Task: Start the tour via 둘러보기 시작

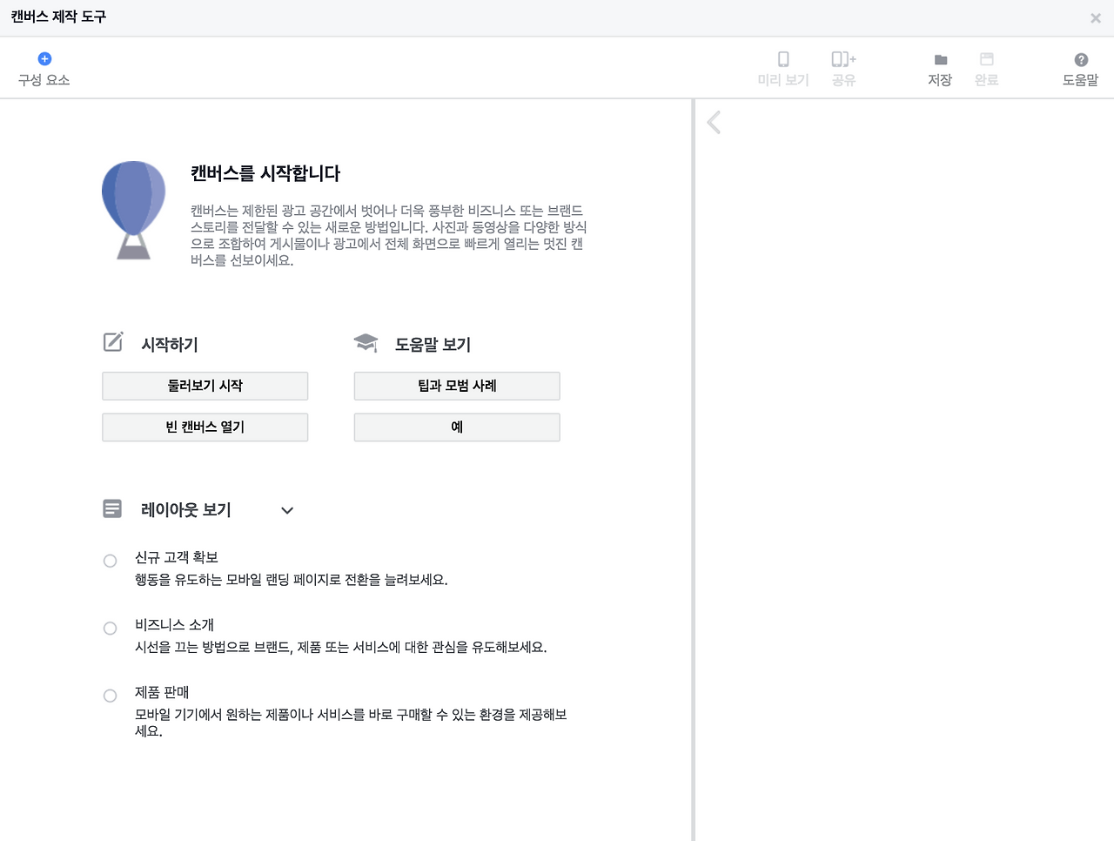Action: [x=205, y=386]
